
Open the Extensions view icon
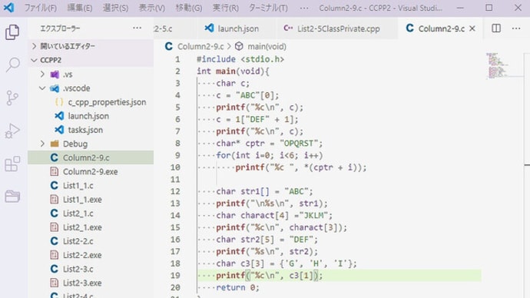[12, 164]
